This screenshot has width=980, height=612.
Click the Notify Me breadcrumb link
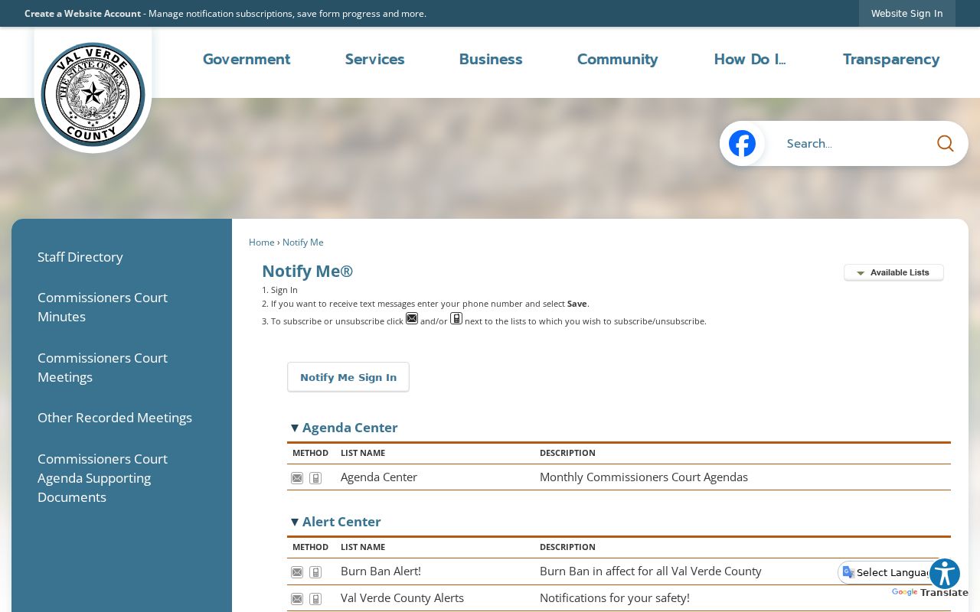tap(303, 243)
